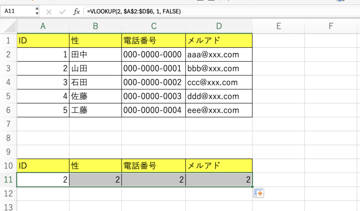
Task: Click cell A10 ID header in lower table
Action: click(x=43, y=166)
